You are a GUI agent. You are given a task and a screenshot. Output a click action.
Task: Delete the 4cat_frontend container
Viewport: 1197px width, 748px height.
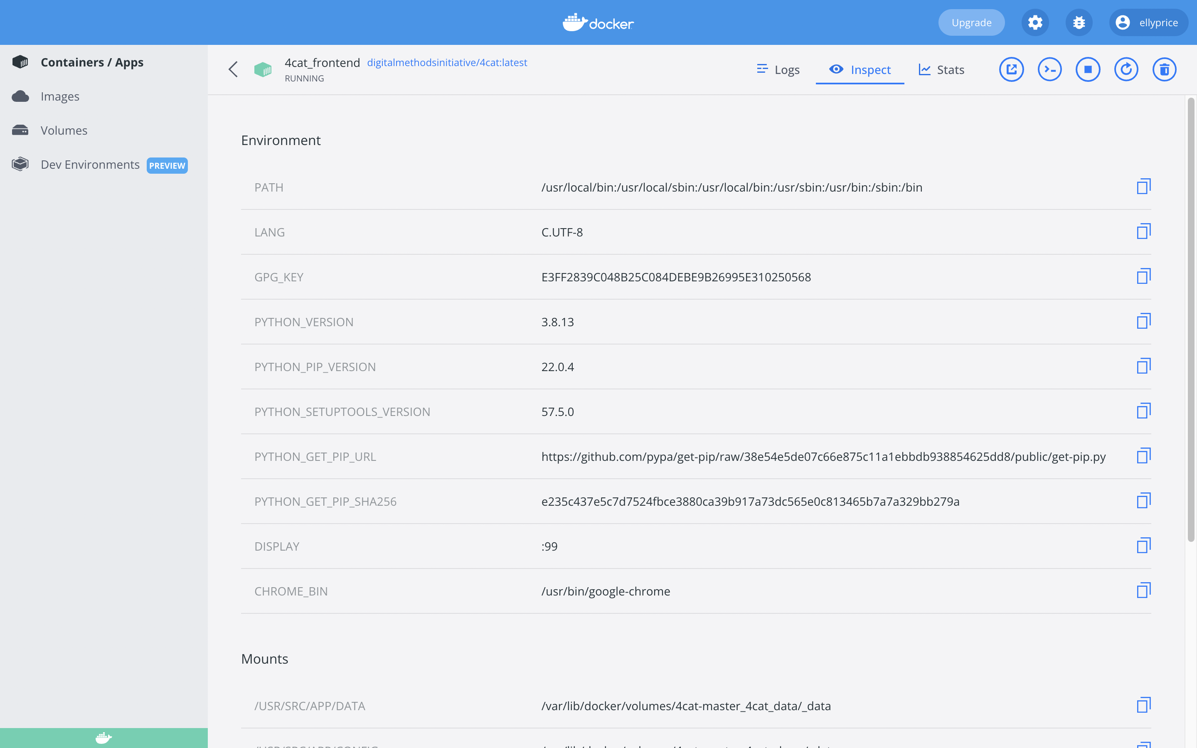pyautogui.click(x=1164, y=69)
